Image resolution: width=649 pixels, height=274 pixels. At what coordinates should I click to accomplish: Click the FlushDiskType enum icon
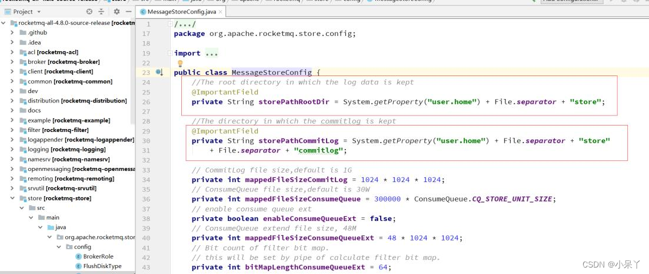click(79, 266)
